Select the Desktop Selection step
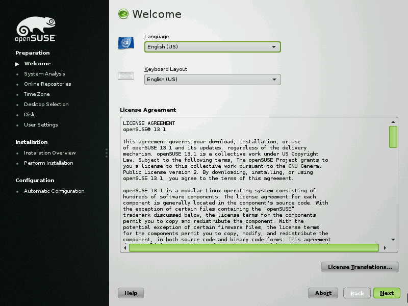408x306 pixels. click(46, 105)
